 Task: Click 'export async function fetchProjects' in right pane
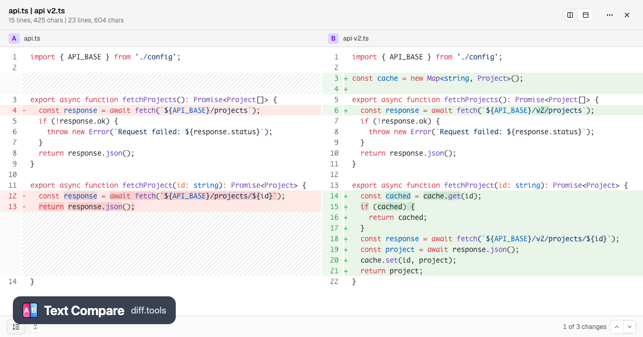(x=475, y=99)
